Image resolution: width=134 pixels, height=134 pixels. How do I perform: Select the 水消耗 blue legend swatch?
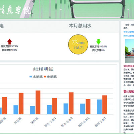tap(30, 77)
